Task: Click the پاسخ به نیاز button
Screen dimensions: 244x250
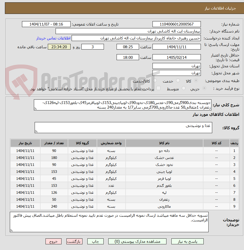Action: (187, 241)
